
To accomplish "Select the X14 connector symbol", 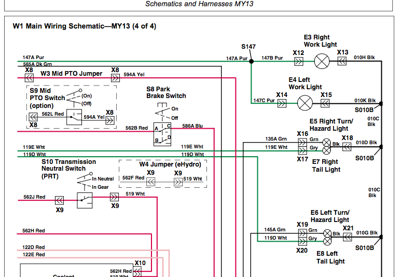I will click(282, 103).
